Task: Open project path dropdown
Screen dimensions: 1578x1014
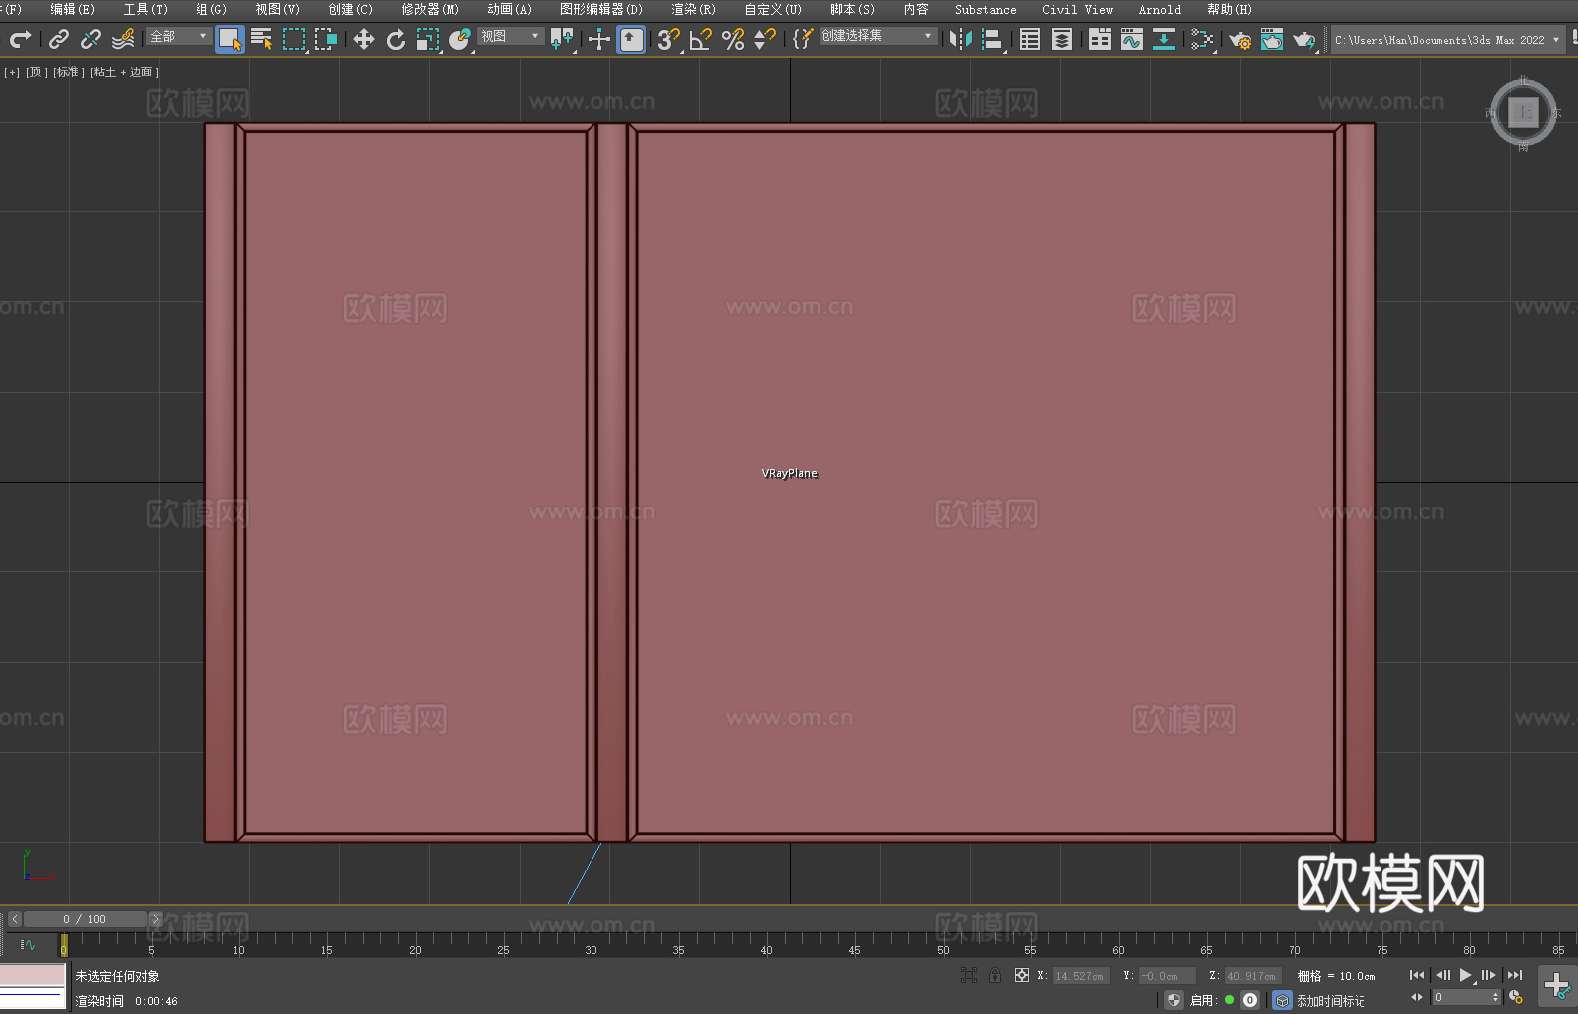Action: click(1447, 40)
